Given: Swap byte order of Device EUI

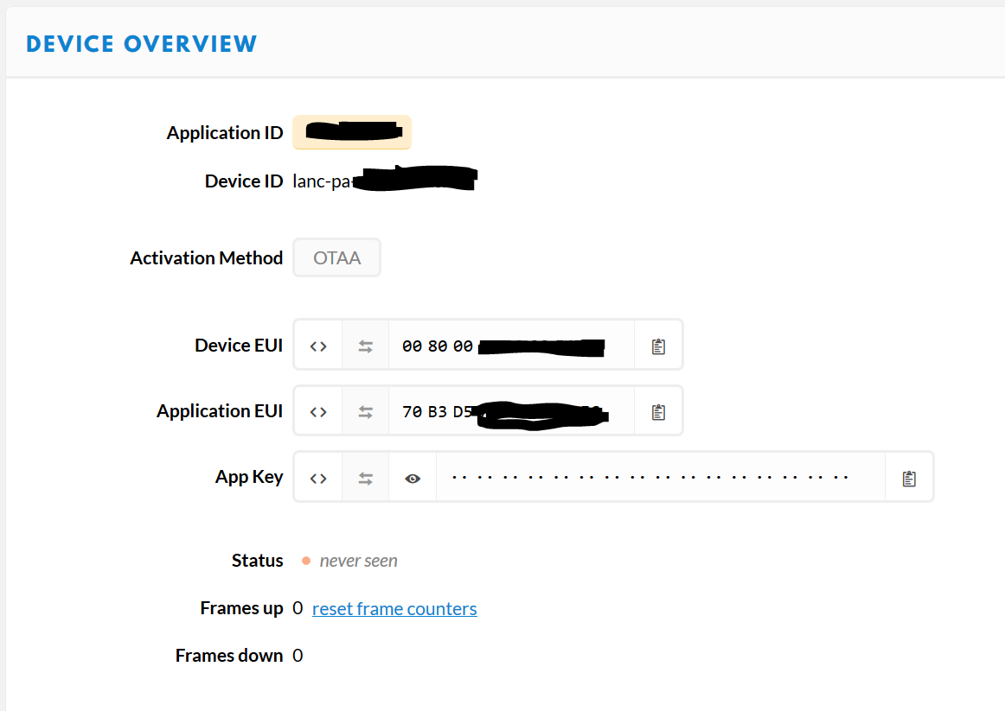Looking at the screenshot, I should (x=366, y=346).
